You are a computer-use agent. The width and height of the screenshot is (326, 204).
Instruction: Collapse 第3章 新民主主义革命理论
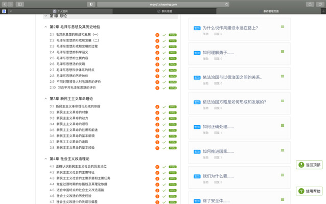coord(46,99)
